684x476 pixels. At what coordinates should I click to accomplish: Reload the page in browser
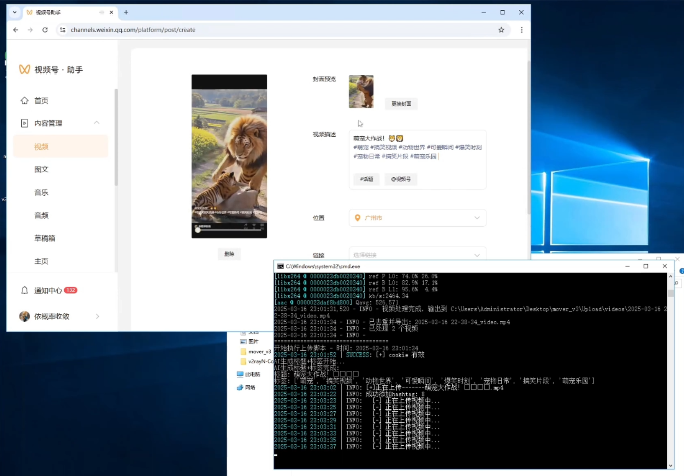pos(45,30)
